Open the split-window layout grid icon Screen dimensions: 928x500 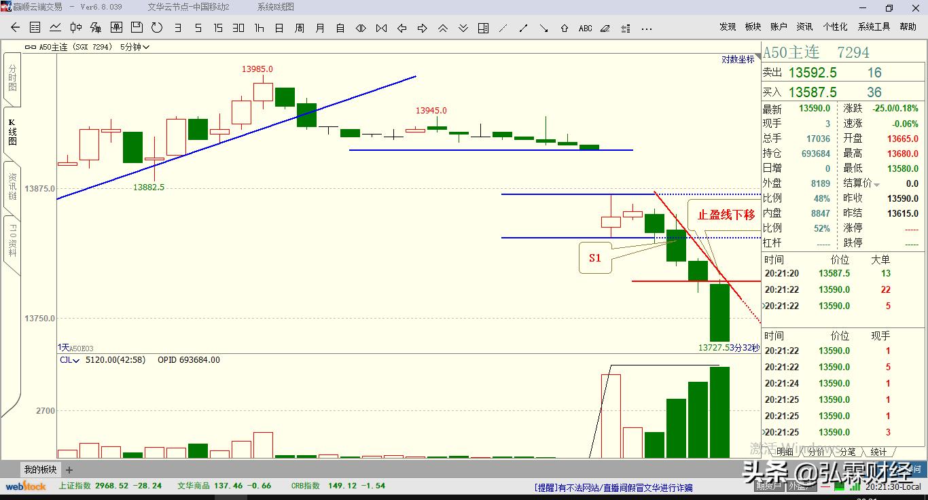pos(483,28)
